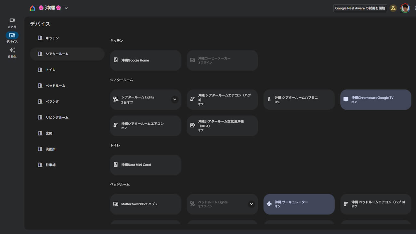This screenshot has height=234, width=416.
Task: Toggle the offline ベッドルーム Lights group
Action: click(x=222, y=204)
